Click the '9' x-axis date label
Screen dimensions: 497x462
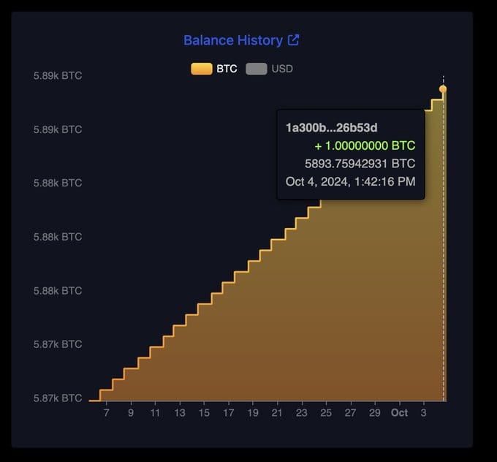click(131, 412)
